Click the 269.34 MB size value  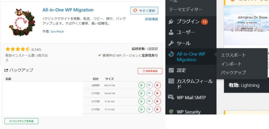click(x=110, y=85)
